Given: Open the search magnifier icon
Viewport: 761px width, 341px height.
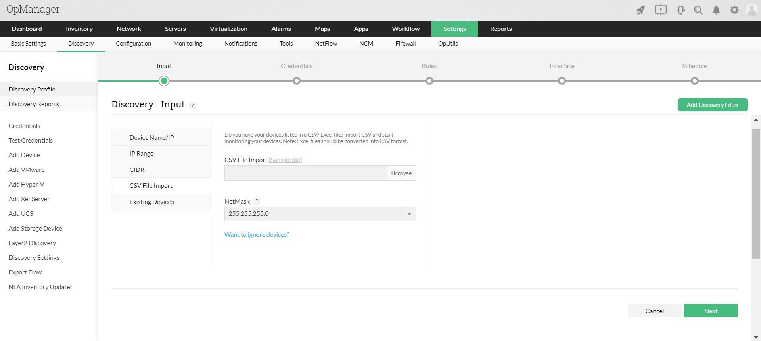Looking at the screenshot, I should pyautogui.click(x=698, y=10).
